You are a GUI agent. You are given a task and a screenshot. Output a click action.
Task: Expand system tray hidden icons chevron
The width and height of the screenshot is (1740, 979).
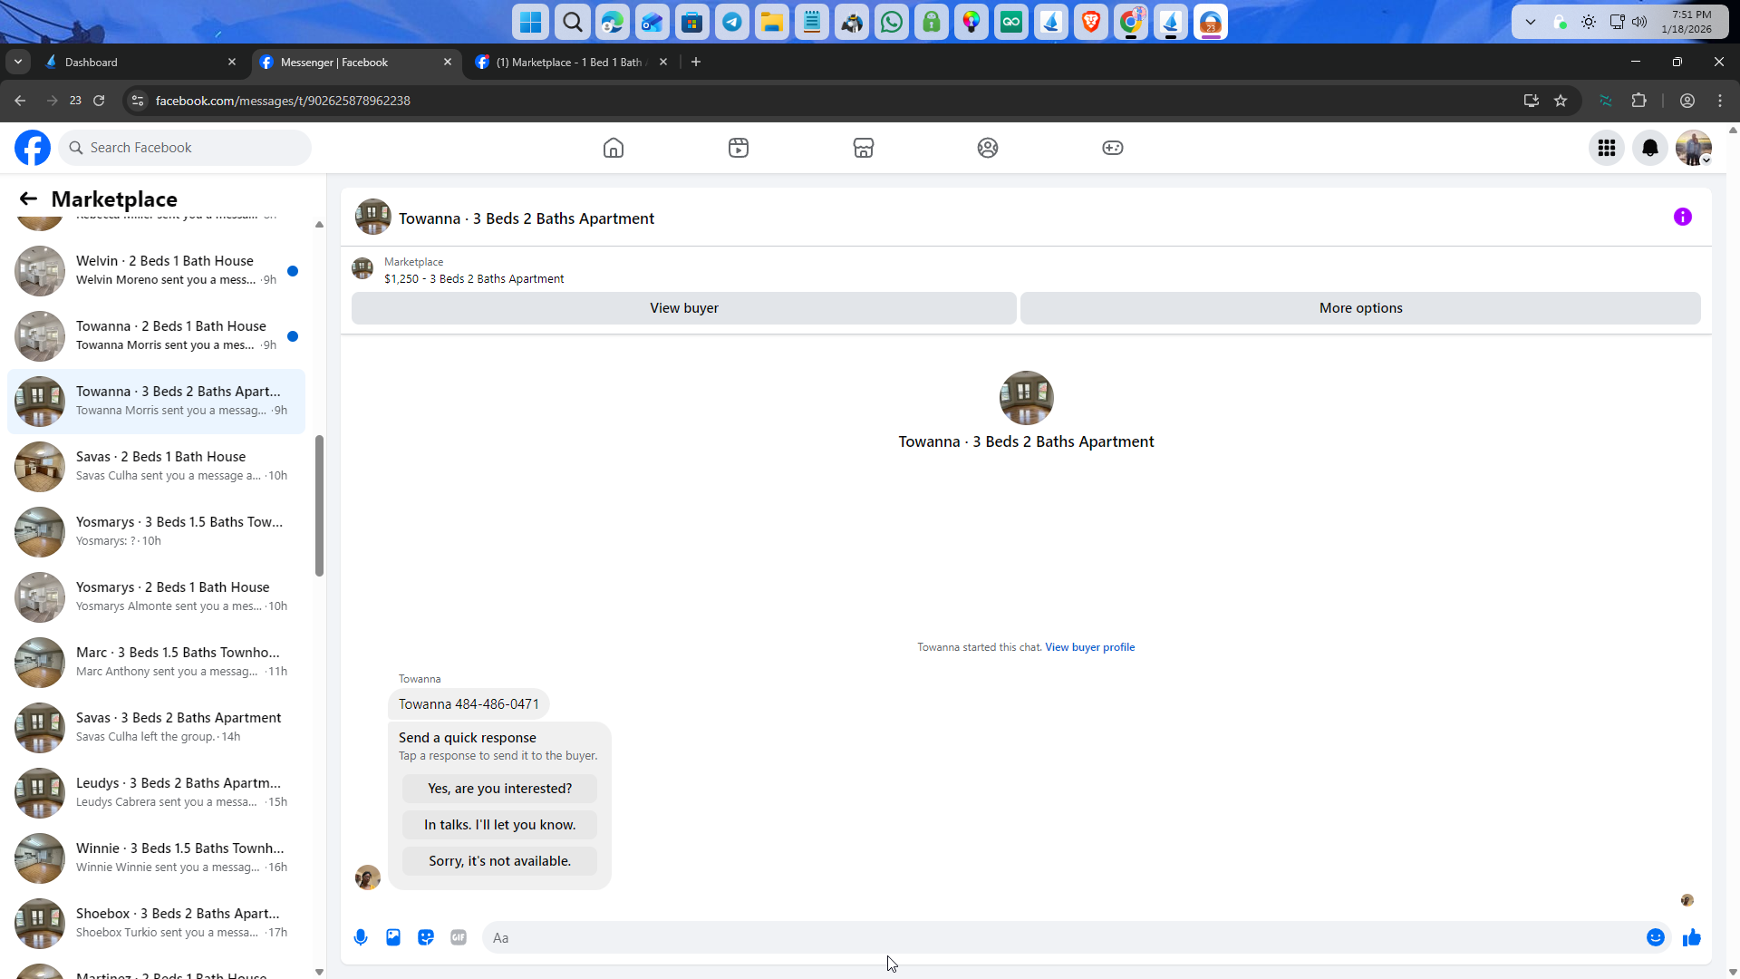point(1530,22)
